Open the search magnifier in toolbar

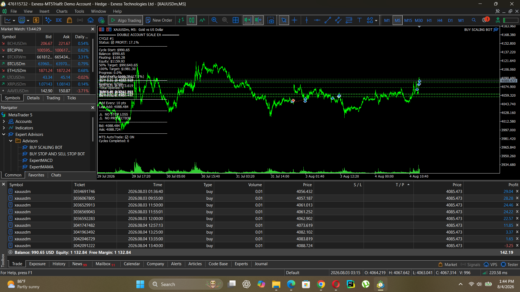click(474, 20)
